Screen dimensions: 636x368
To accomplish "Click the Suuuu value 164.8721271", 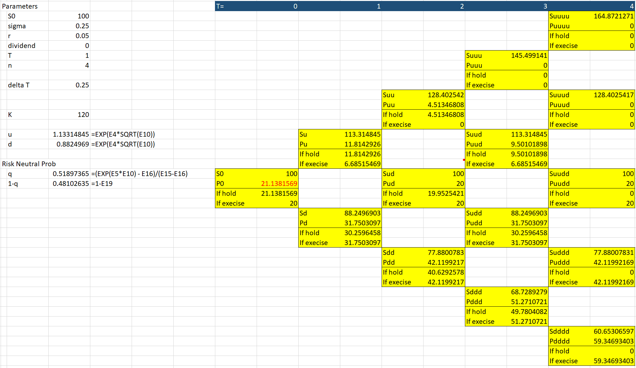I will click(x=612, y=16).
